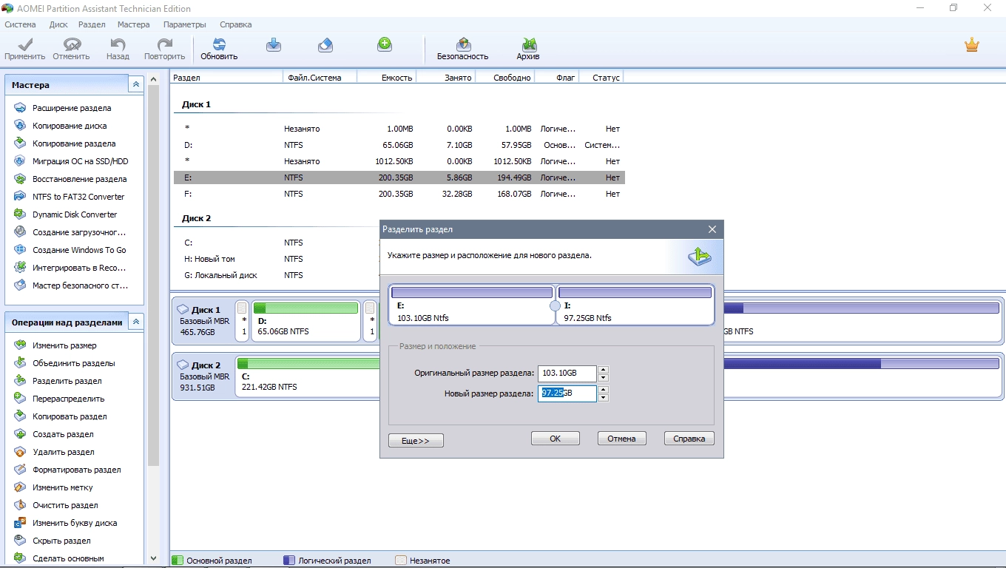Open the Система menu

(x=20, y=24)
